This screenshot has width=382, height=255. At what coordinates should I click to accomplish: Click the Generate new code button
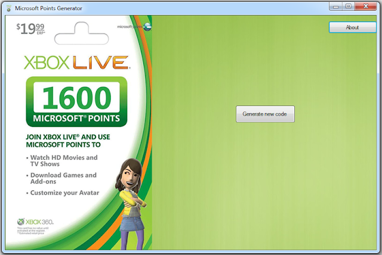pyautogui.click(x=265, y=114)
